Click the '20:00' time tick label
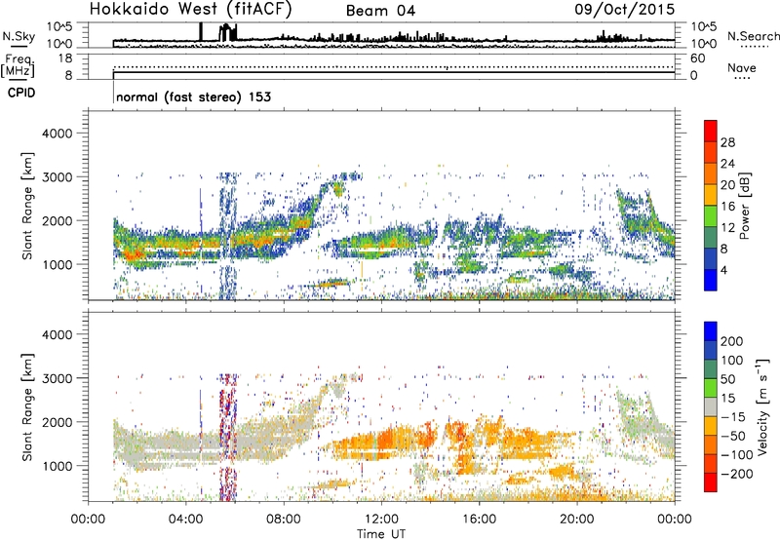The image size is (780, 540). point(577,520)
